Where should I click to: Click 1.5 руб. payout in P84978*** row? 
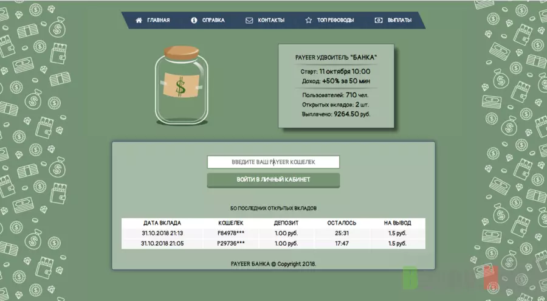[397, 234]
